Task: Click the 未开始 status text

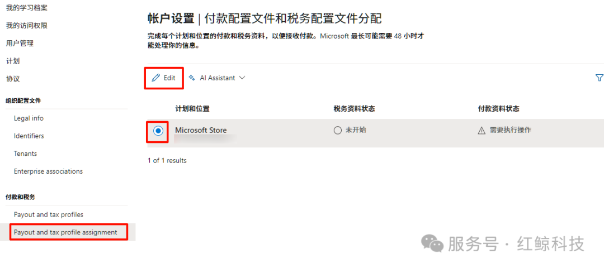Action: click(x=356, y=130)
